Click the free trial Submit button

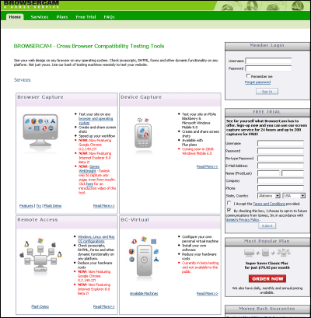tap(267, 225)
